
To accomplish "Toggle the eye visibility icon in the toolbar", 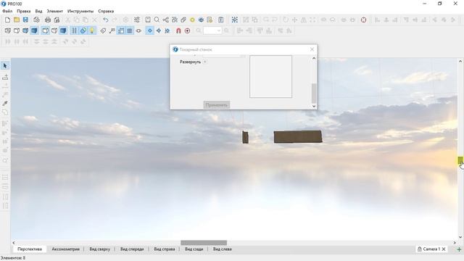I will (x=138, y=30).
